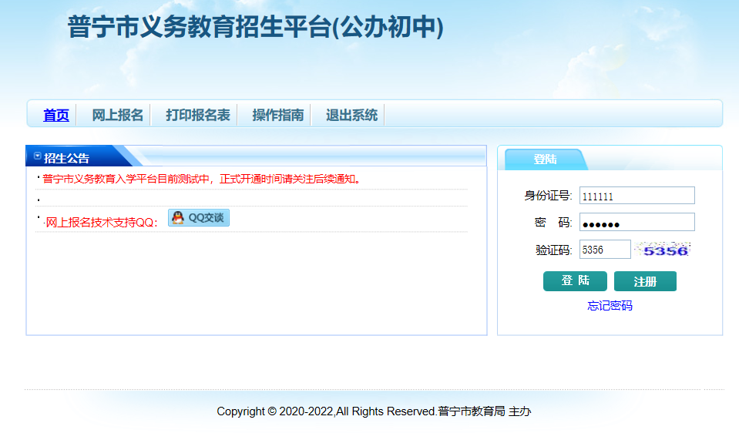Focus the 身份证号 input field
The height and width of the screenshot is (433, 739).
pyautogui.click(x=637, y=196)
